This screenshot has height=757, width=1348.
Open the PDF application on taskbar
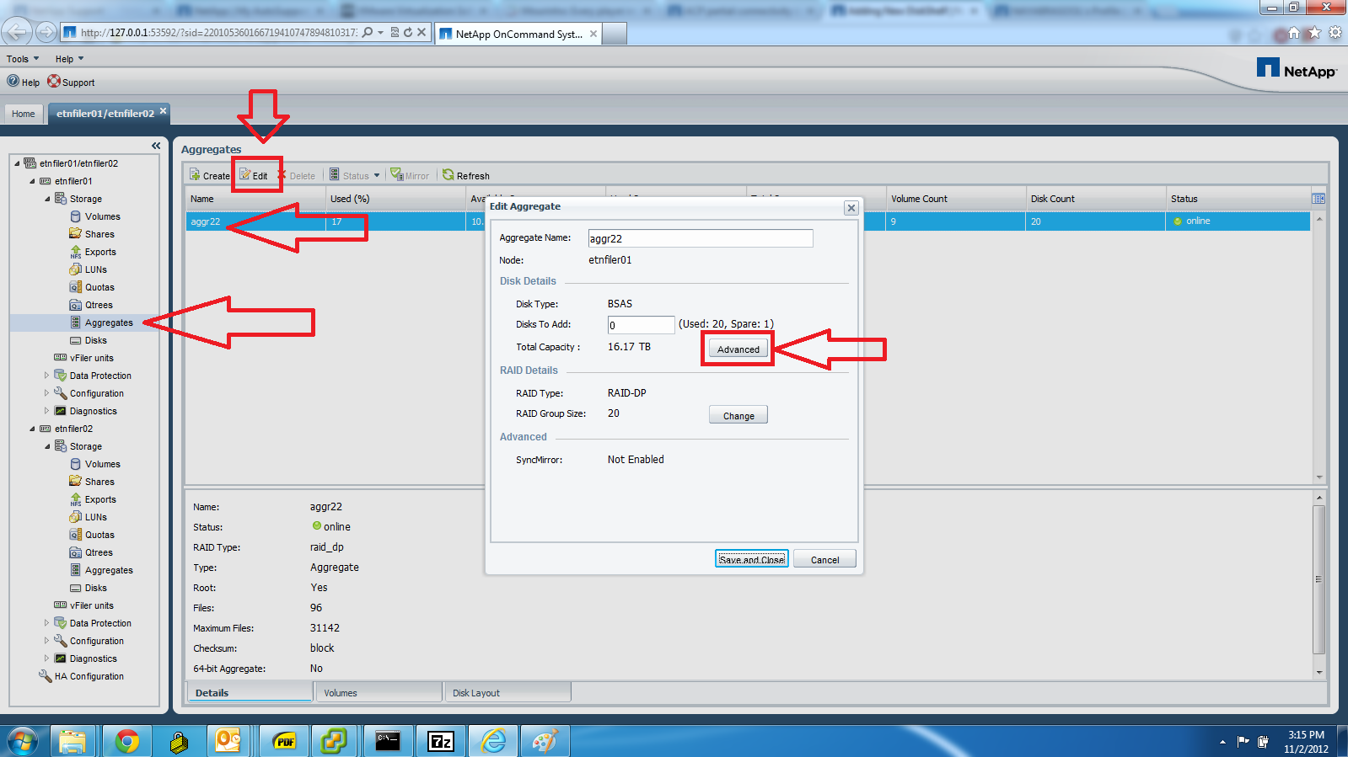click(284, 741)
